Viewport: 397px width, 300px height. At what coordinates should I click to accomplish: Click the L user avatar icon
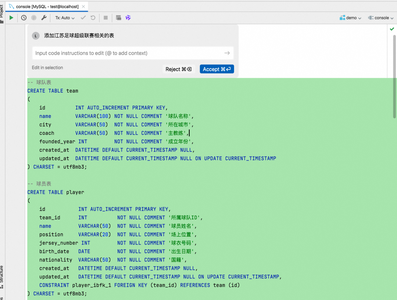[x=36, y=36]
